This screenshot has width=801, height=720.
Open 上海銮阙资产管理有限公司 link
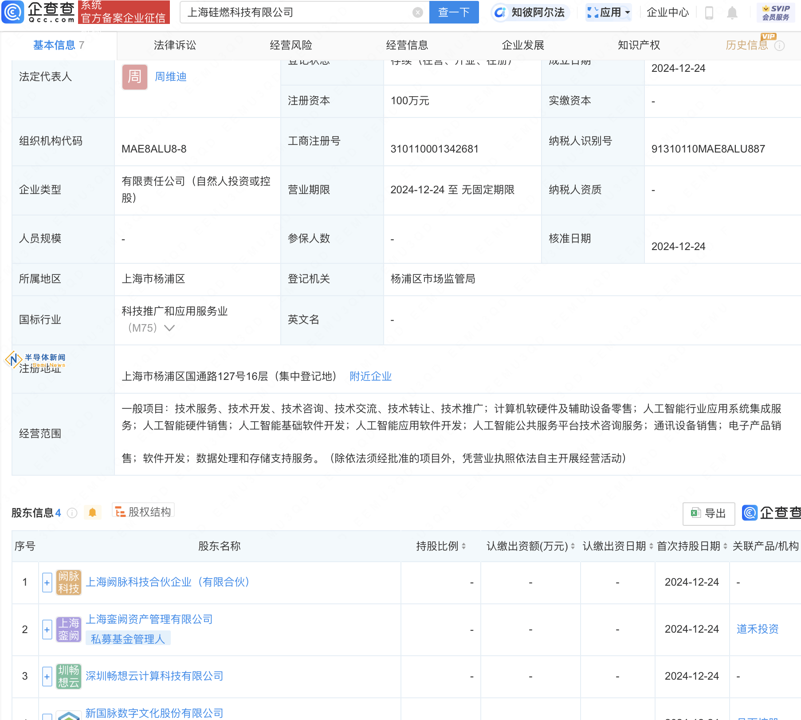click(x=149, y=619)
